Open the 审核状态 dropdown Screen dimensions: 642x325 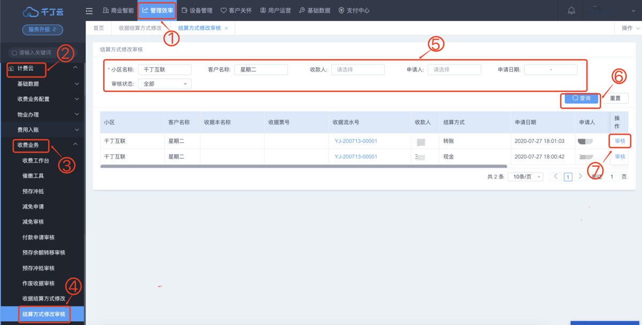click(164, 84)
